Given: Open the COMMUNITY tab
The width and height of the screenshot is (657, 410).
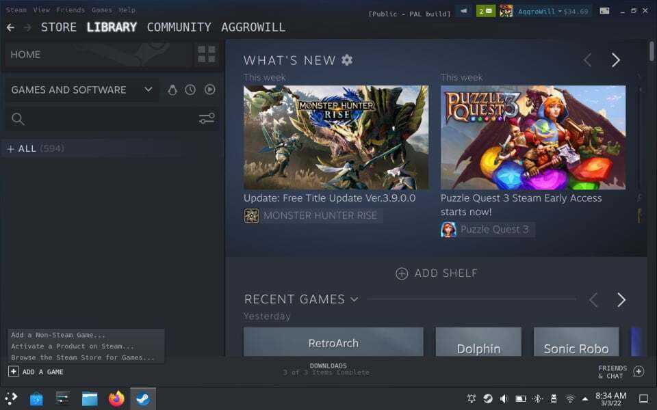Looking at the screenshot, I should pyautogui.click(x=179, y=27).
